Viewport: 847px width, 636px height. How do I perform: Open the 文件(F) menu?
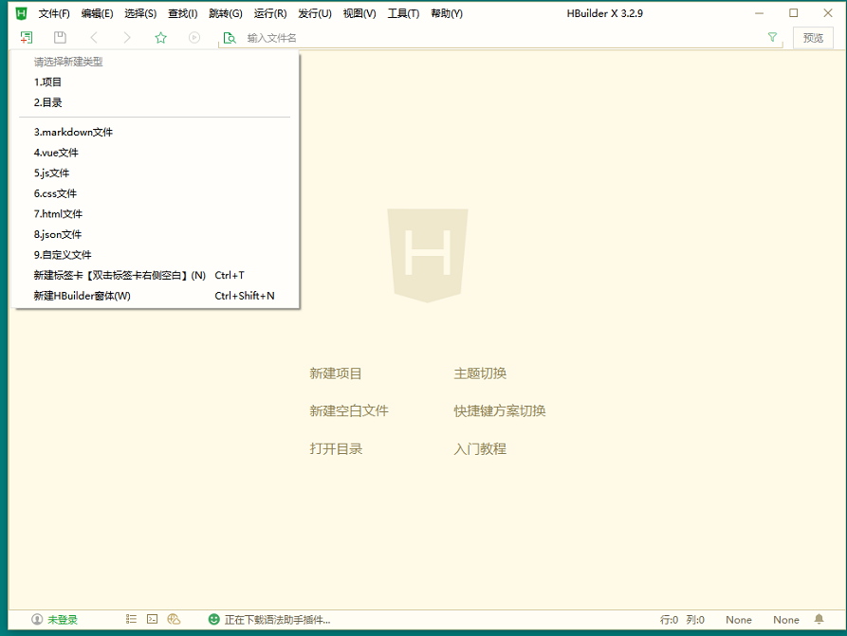tap(54, 13)
